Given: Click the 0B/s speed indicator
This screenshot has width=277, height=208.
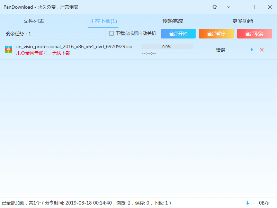Looking at the screenshot, I should [264, 203].
